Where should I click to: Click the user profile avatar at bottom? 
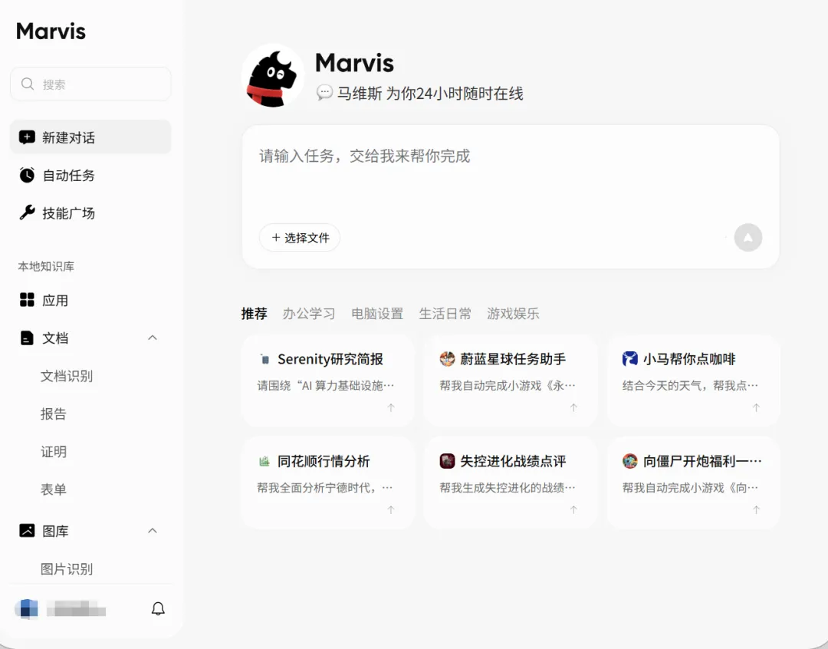tap(26, 609)
